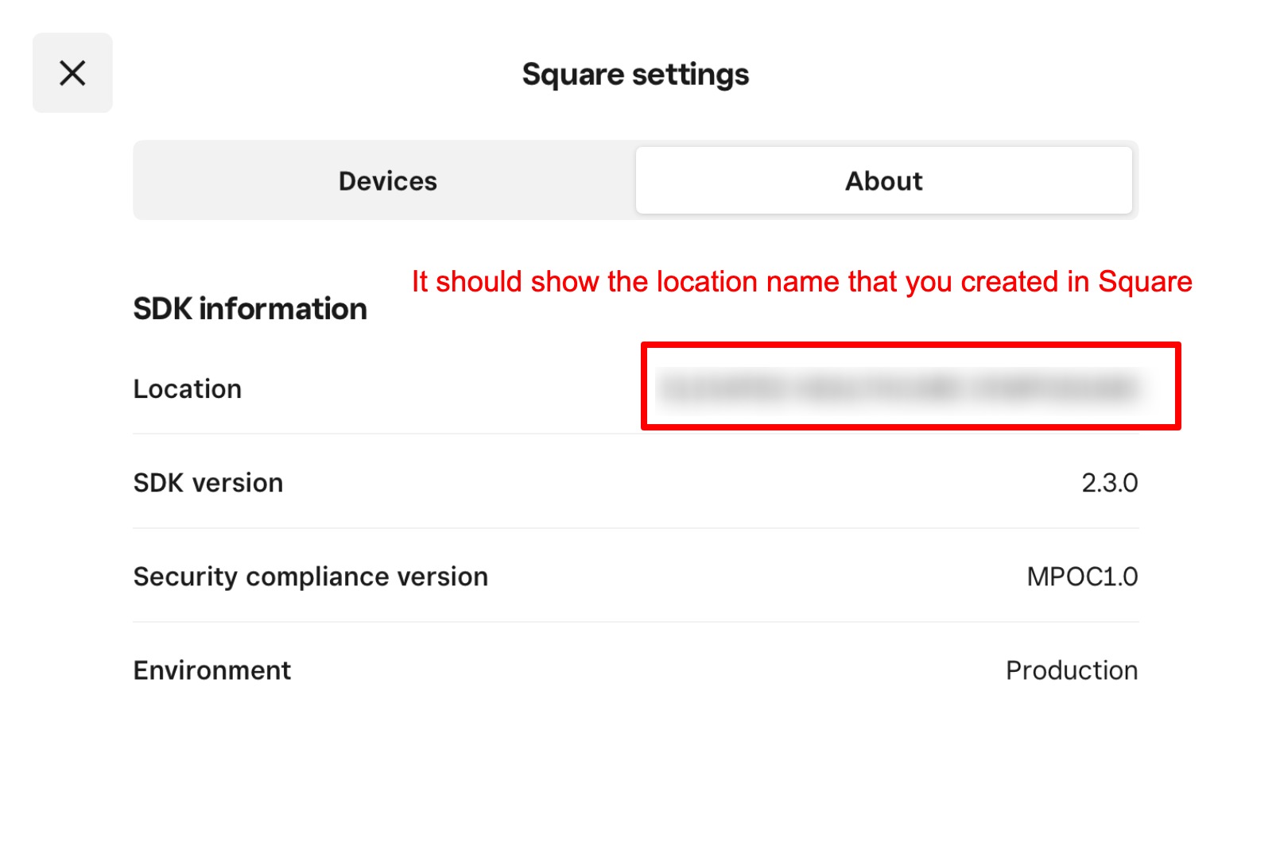Click the Square settings title

635,75
